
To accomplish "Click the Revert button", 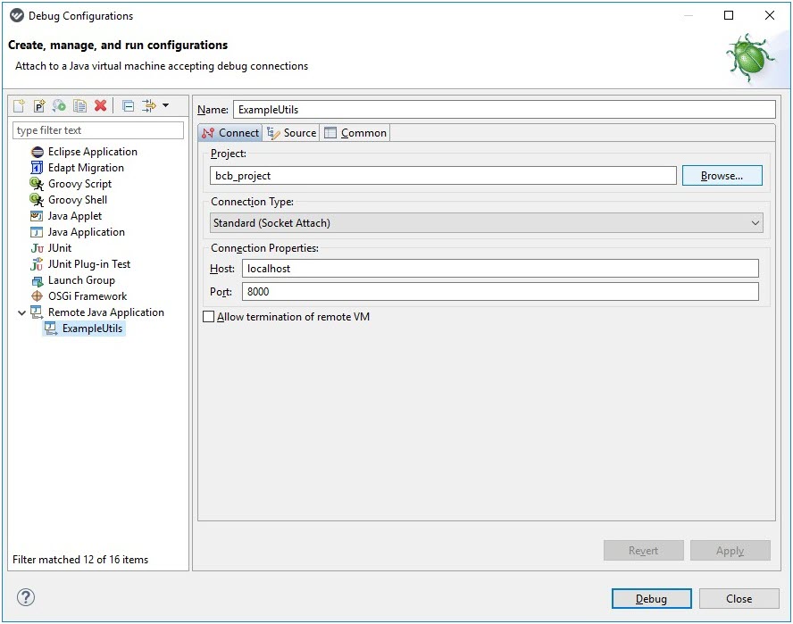I will (643, 551).
